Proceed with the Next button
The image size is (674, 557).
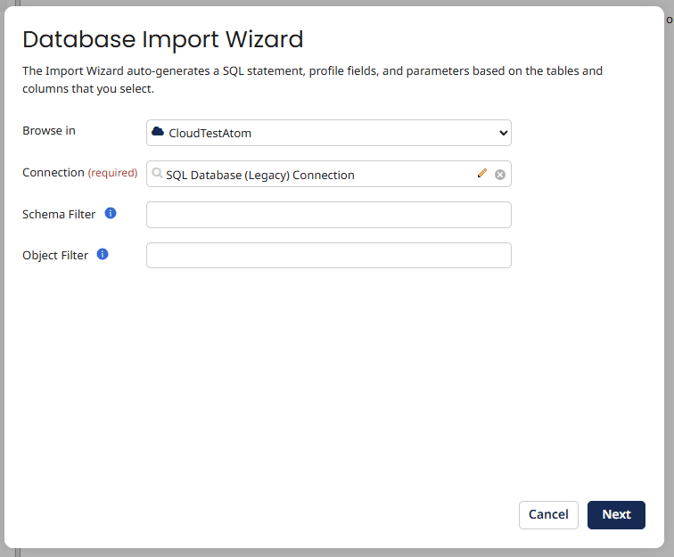tap(616, 514)
